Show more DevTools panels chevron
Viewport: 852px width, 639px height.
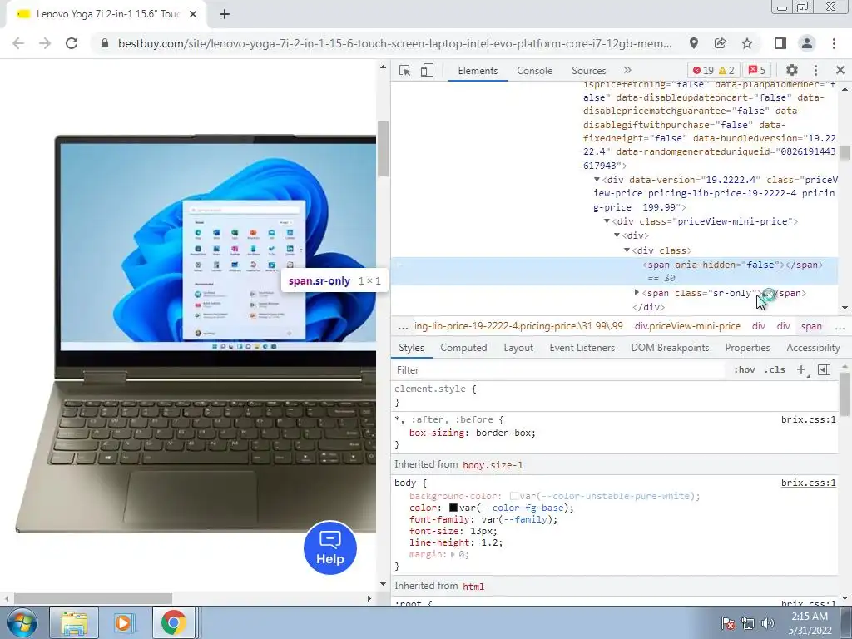[627, 70]
